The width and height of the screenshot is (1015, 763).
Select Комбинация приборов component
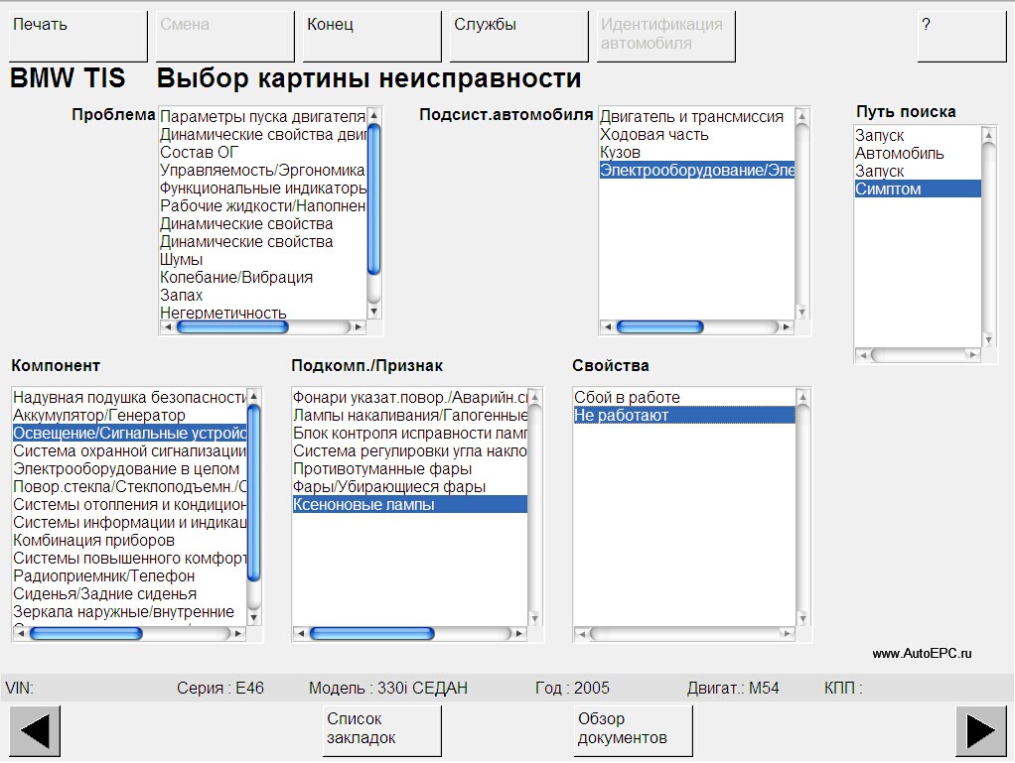(x=129, y=541)
